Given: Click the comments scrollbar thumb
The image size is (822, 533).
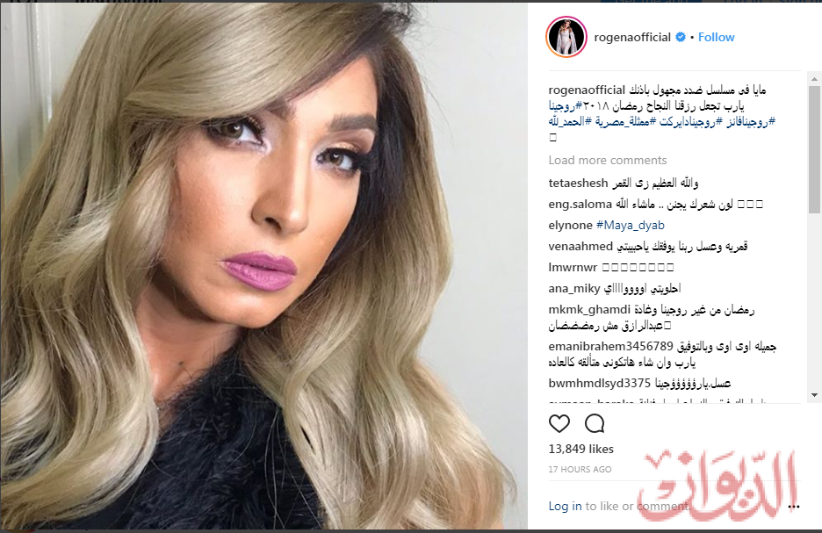Looking at the screenshot, I should (x=814, y=150).
